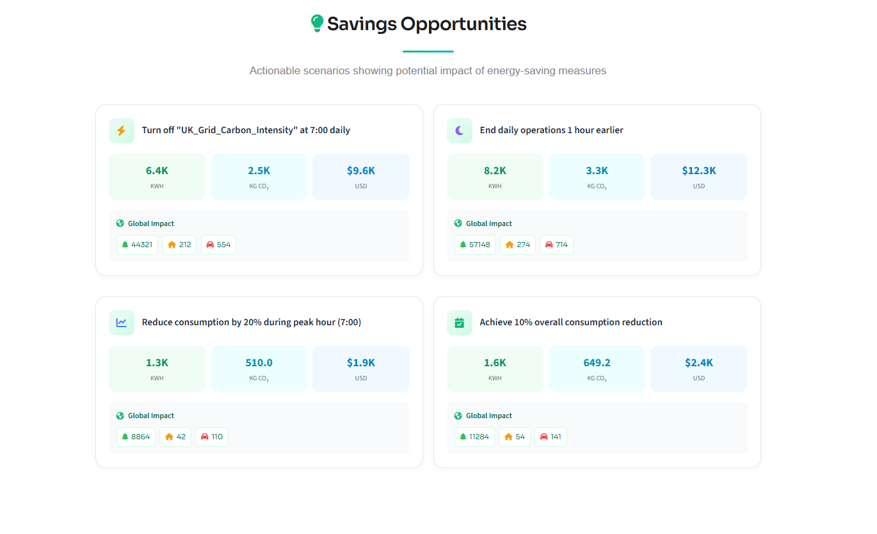Click the tree icon next to 44321
The width and height of the screenshot is (877, 534).
pos(125,245)
